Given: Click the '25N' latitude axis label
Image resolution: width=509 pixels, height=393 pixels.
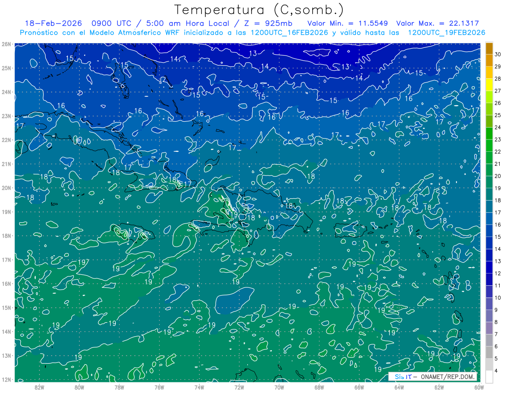Looking at the screenshot, I should coord(6,68).
